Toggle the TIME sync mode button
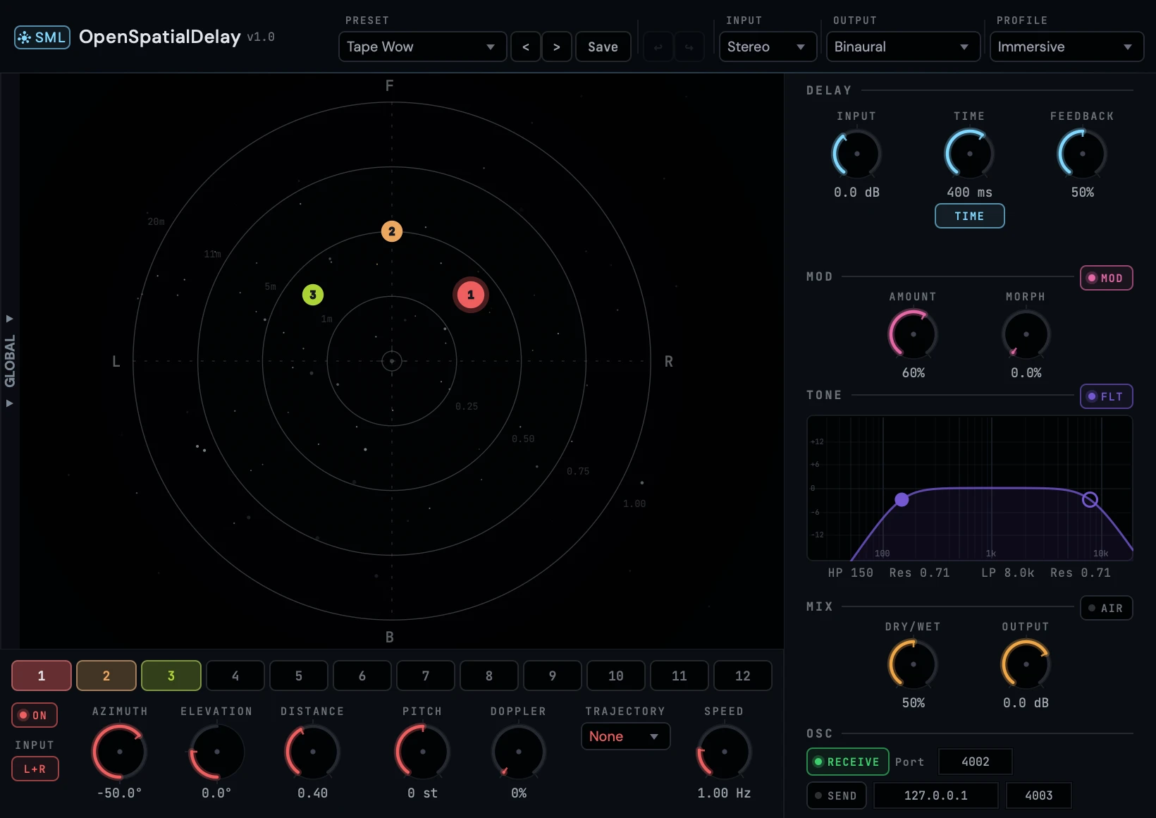Viewport: 1156px width, 818px height. [x=969, y=216]
